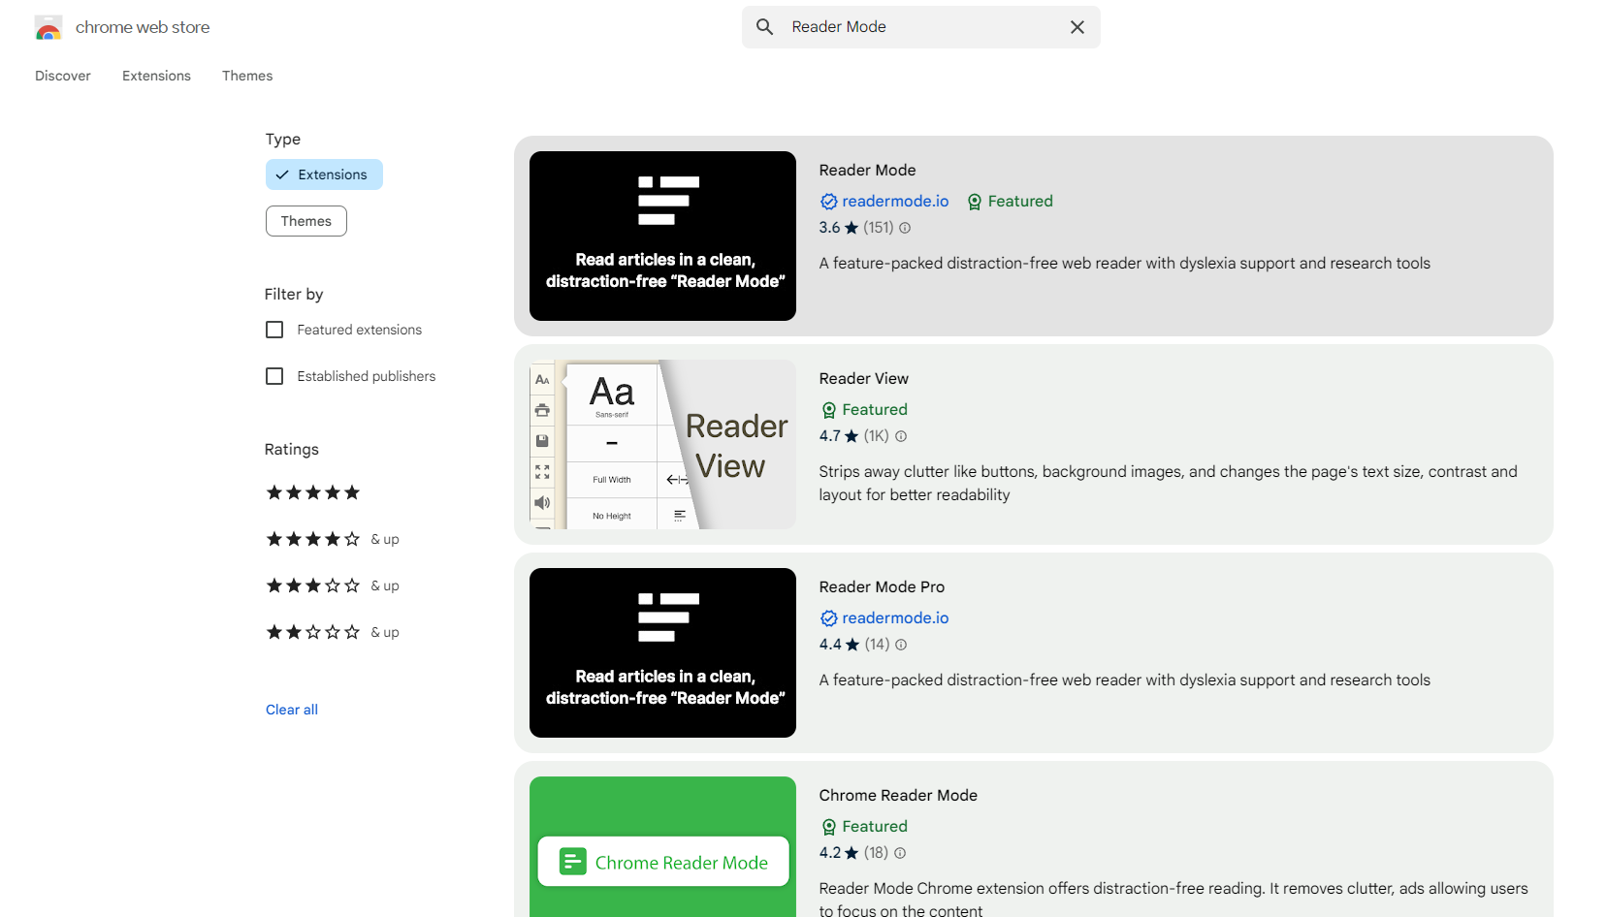
Task: Click the rating star icon next to 4.7
Action: pyautogui.click(x=852, y=436)
